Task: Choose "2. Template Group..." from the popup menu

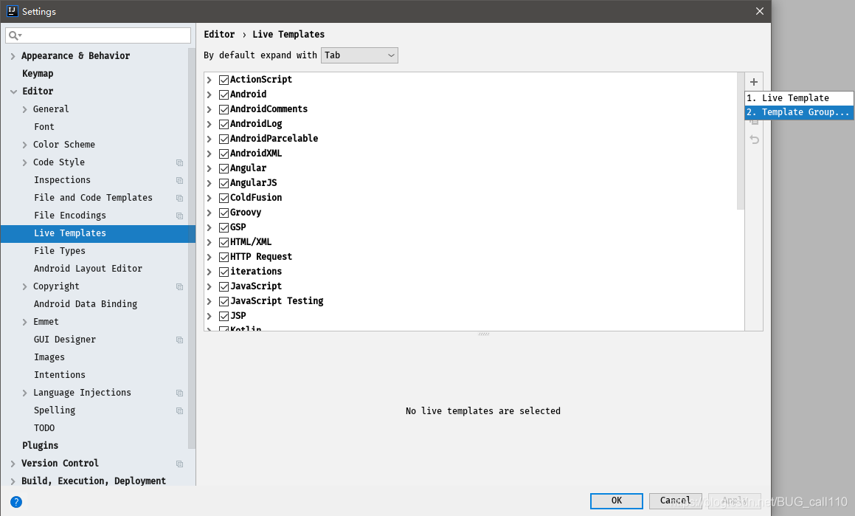Action: pyautogui.click(x=798, y=111)
